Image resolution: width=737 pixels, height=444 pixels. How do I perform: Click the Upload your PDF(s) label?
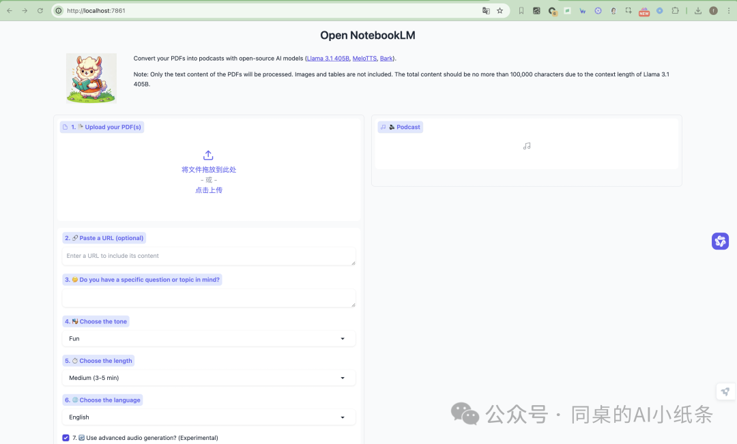[x=102, y=127]
